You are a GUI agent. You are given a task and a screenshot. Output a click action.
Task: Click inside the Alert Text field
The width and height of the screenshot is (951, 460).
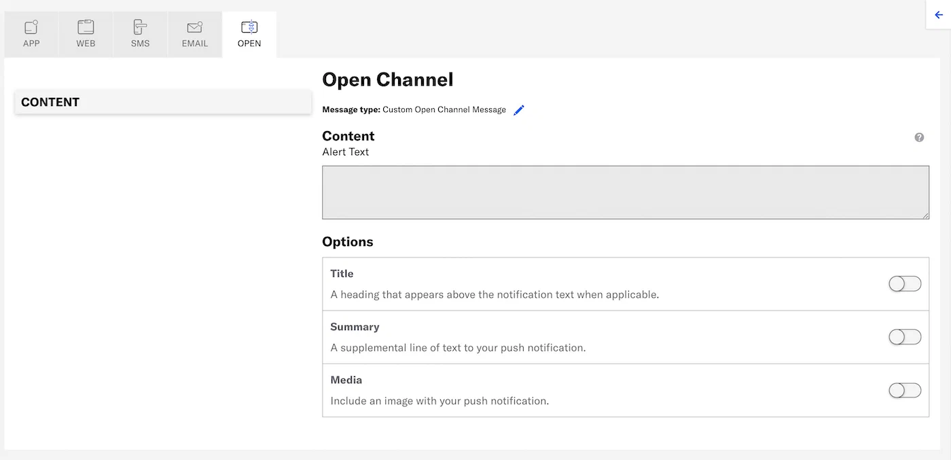click(x=625, y=191)
